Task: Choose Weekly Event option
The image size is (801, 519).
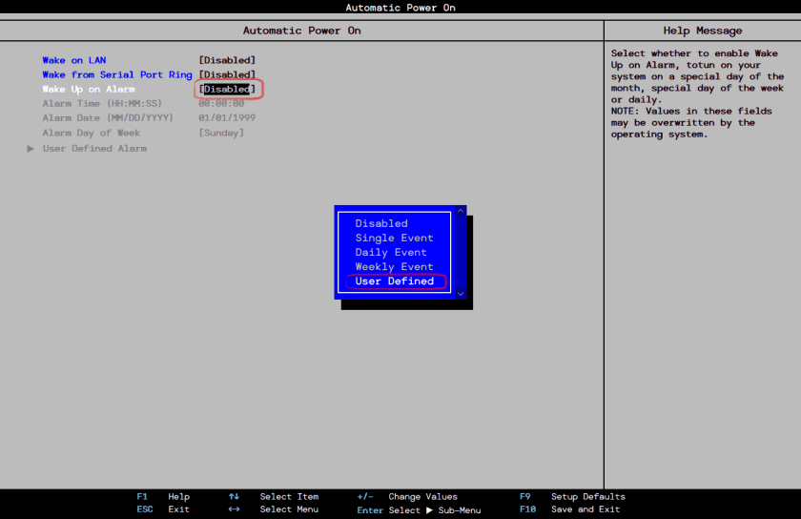Action: point(394,266)
